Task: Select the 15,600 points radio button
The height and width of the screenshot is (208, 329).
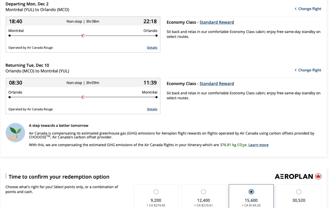Action: pos(251,192)
